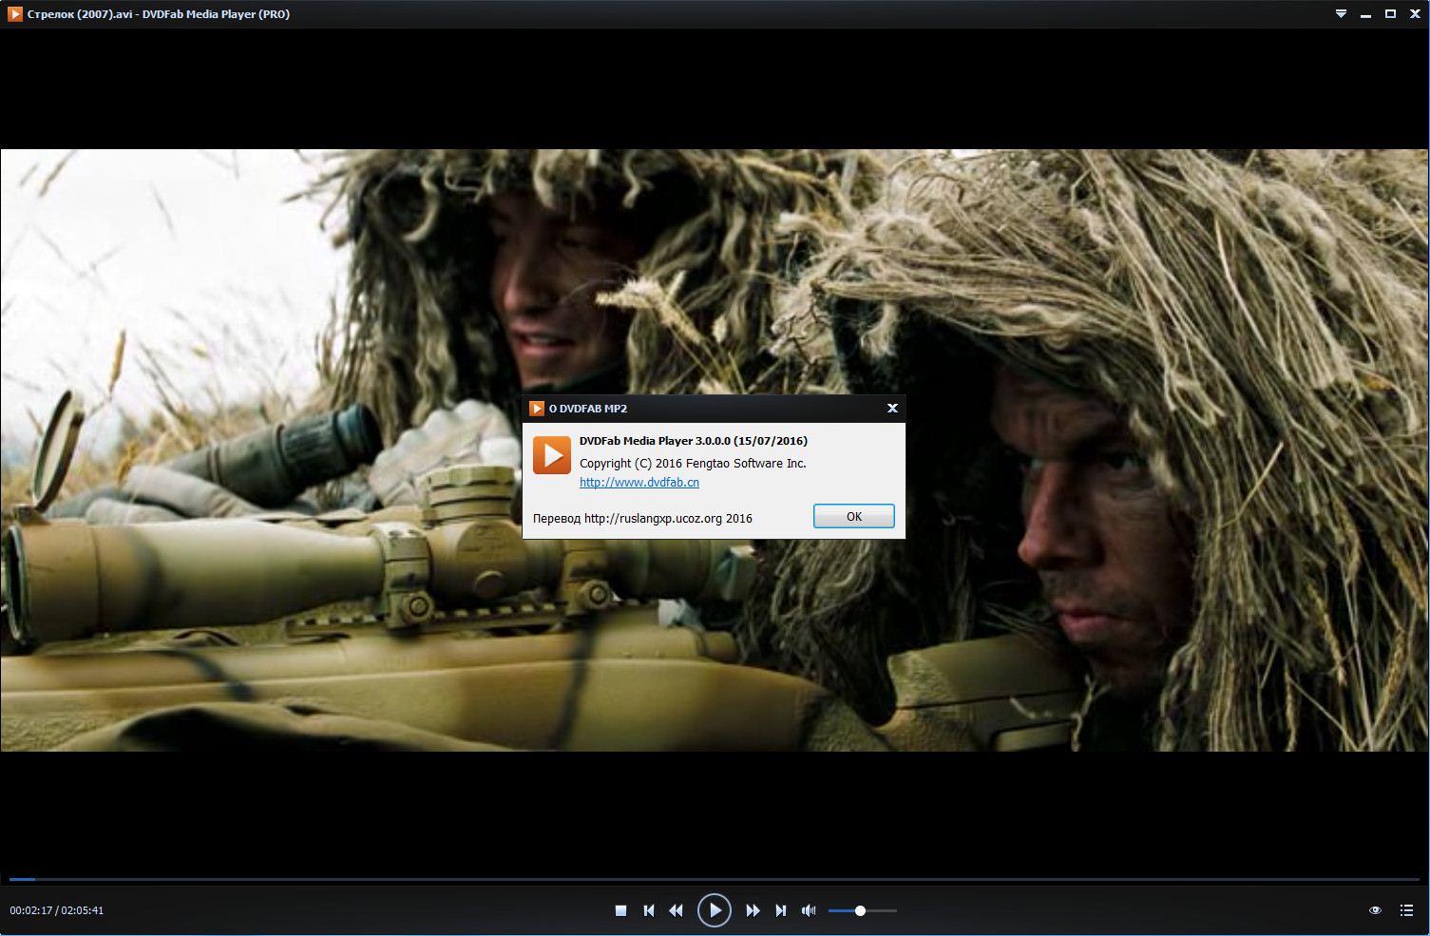Rewind the video

[x=676, y=910]
